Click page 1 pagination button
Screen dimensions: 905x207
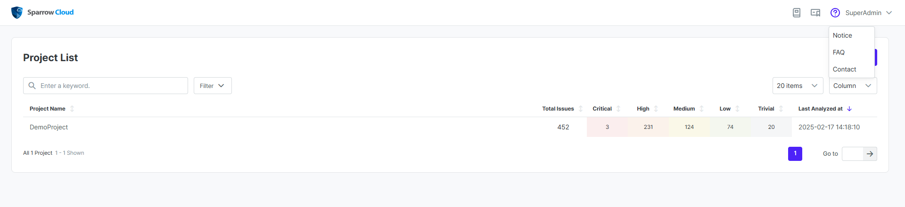[x=795, y=154]
